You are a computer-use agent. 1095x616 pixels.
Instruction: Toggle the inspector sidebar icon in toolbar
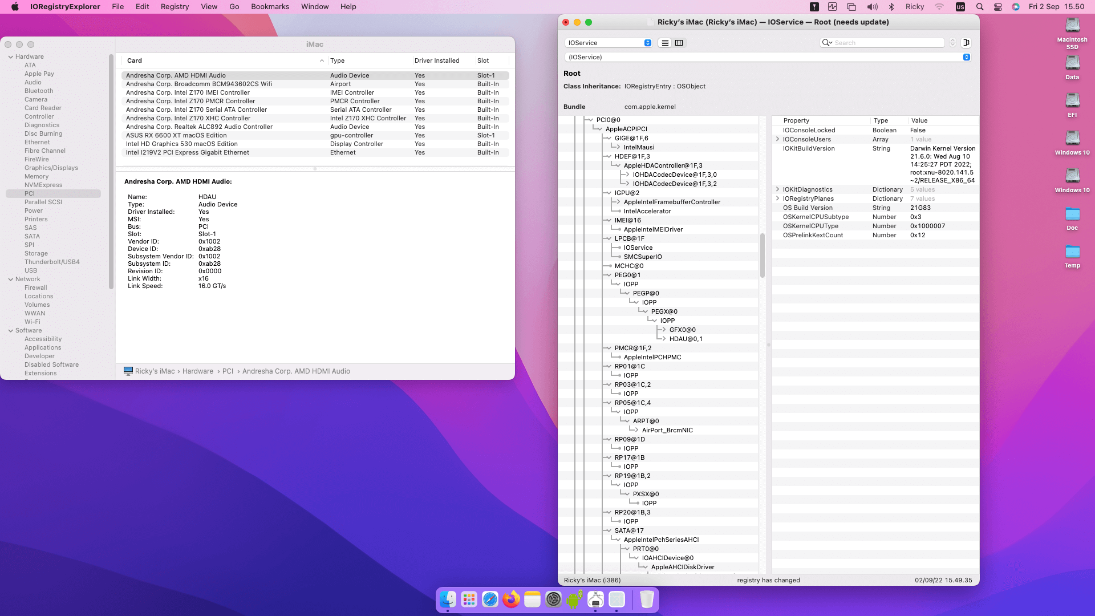(966, 43)
